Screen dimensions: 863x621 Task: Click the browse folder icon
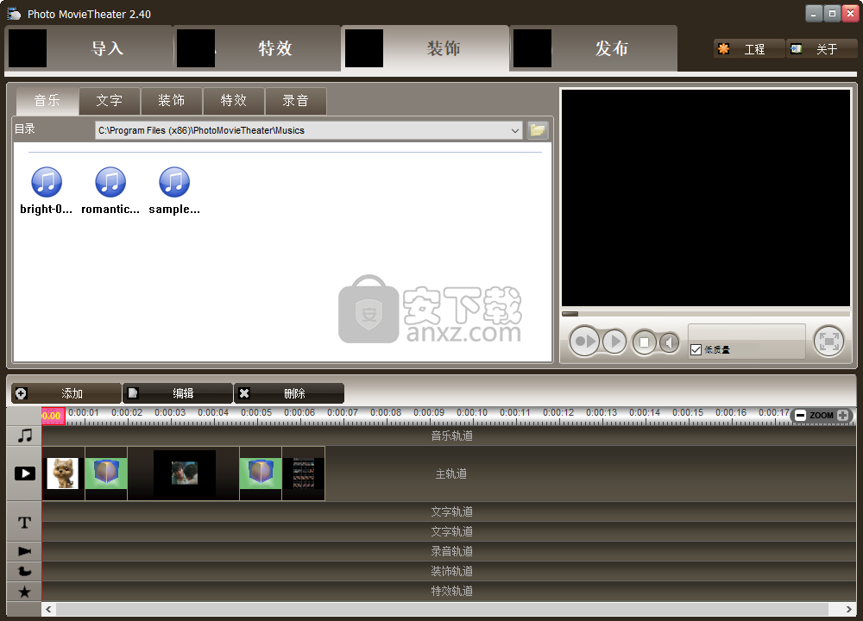pos(538,130)
